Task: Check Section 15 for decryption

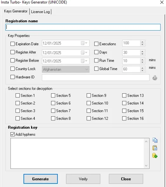Action: 124,111
